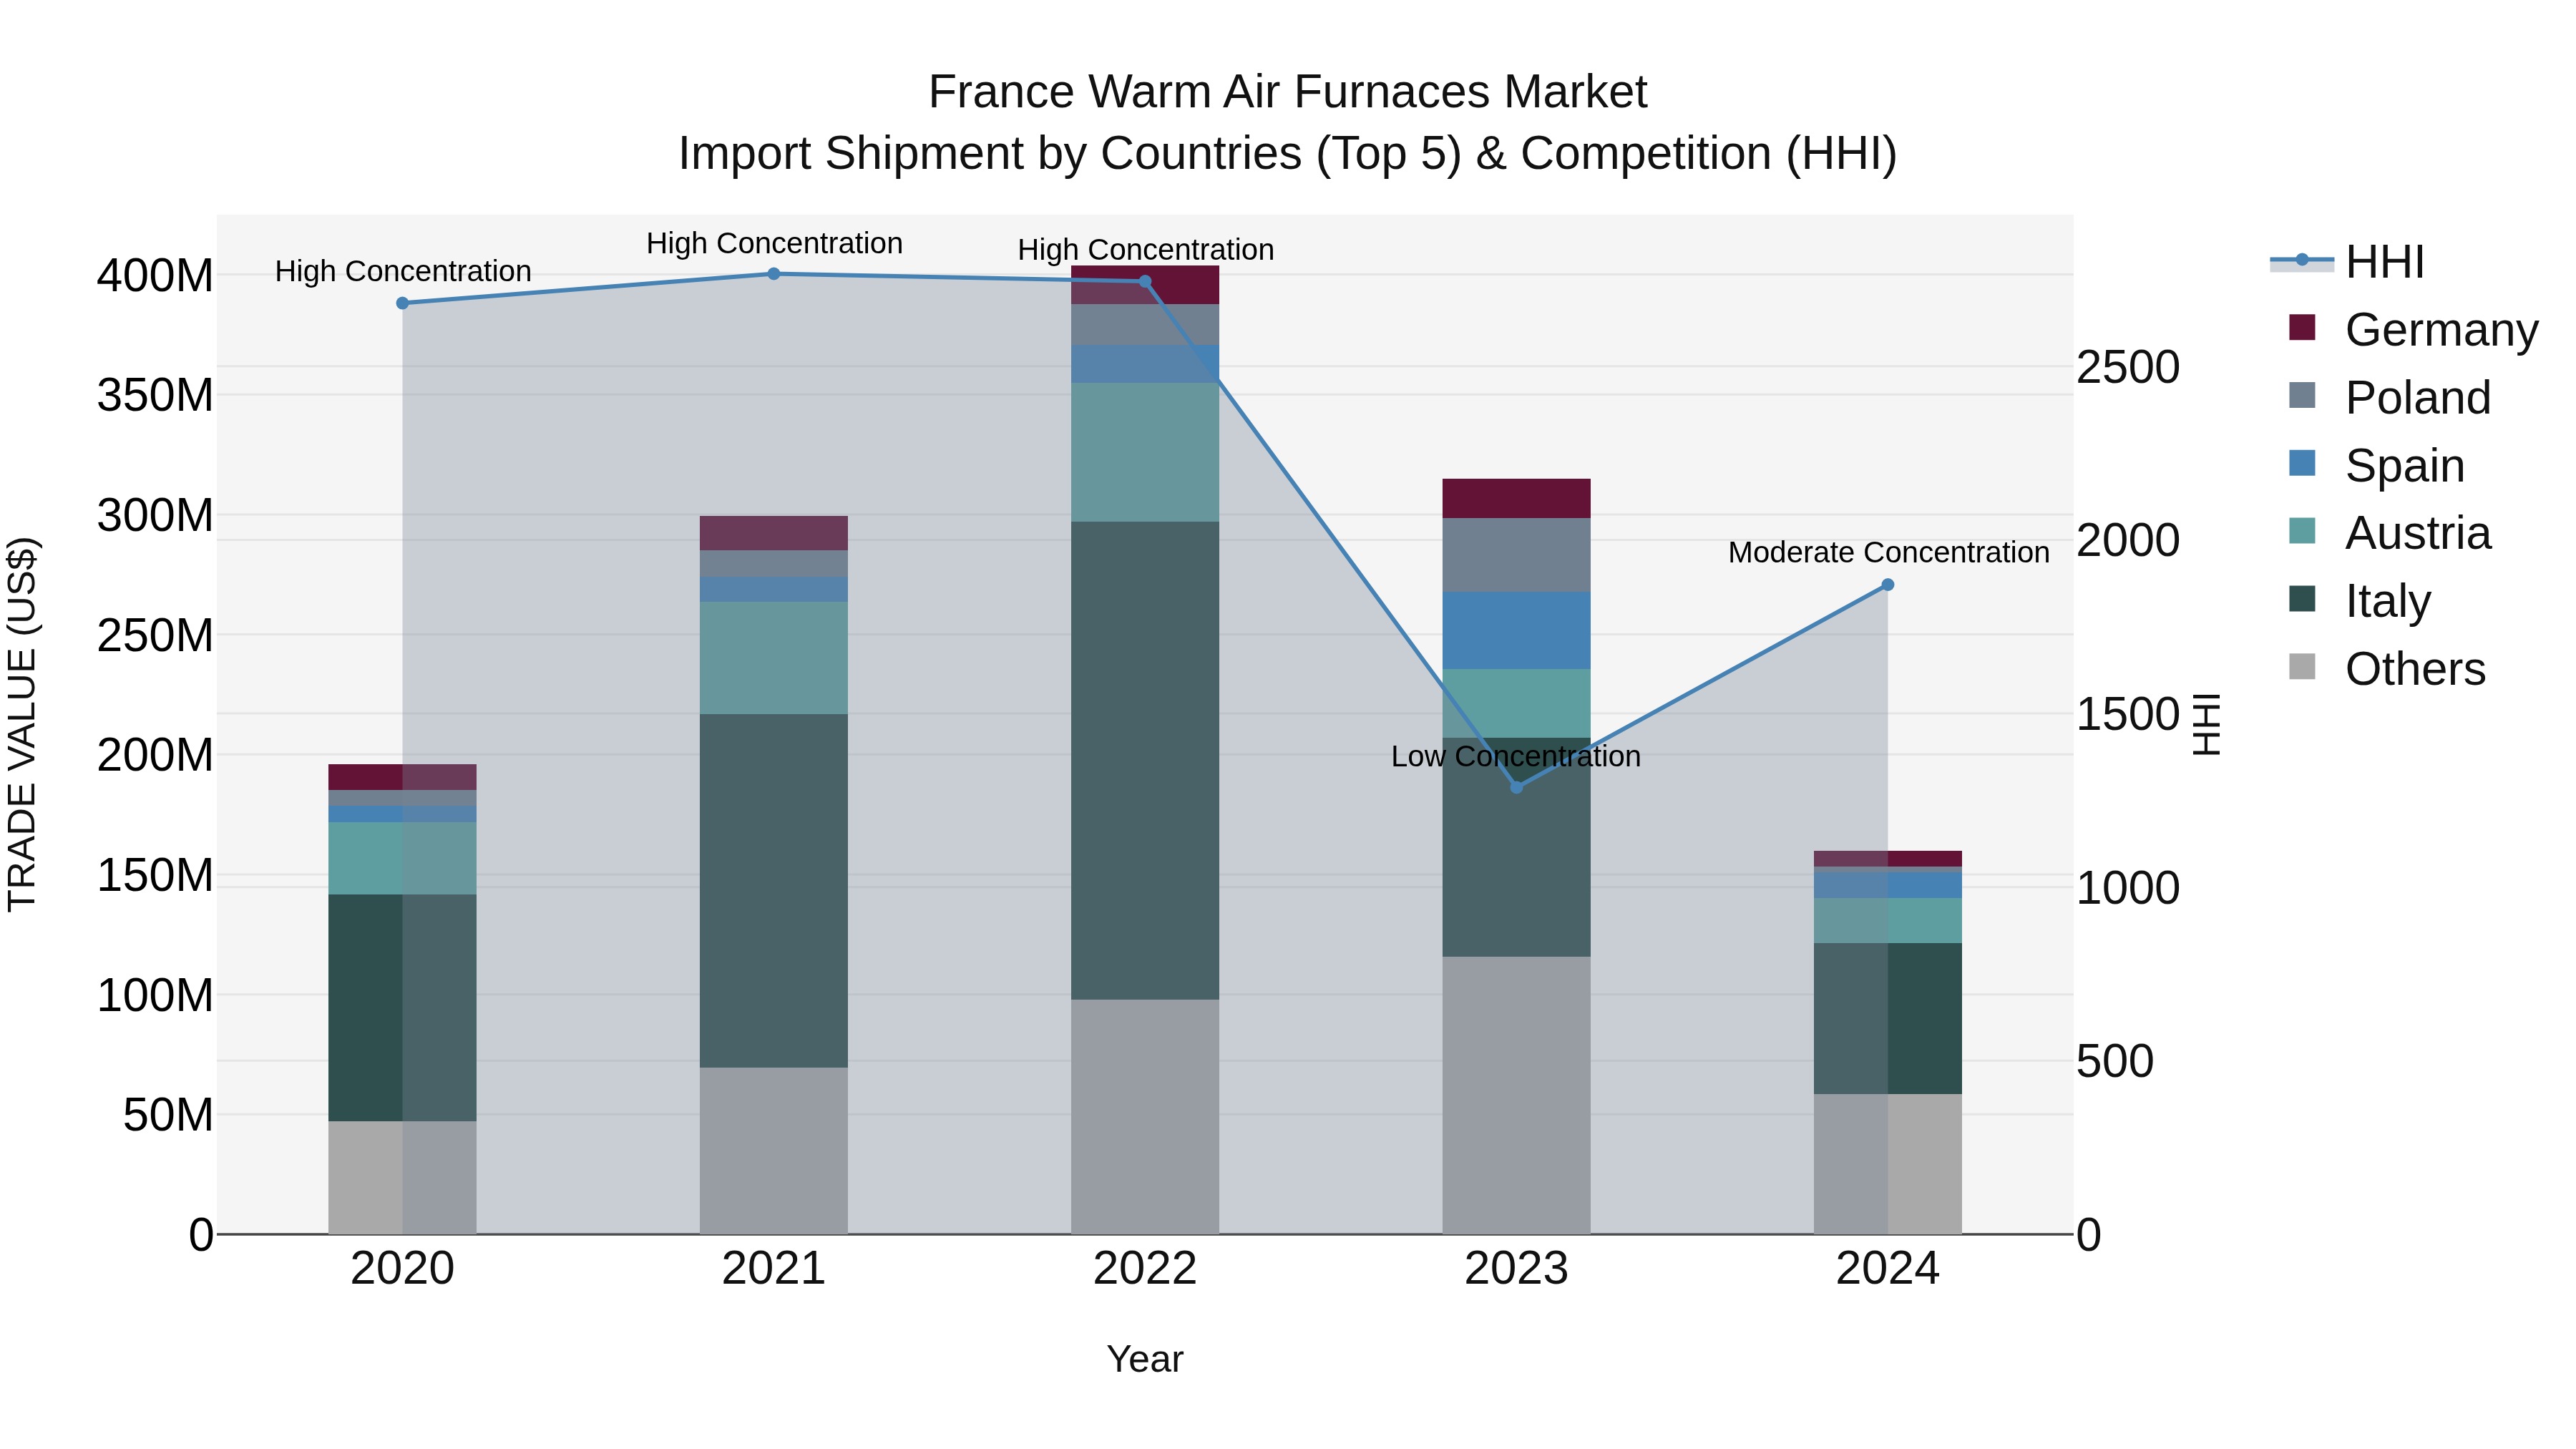This screenshot has width=2576, height=1449.
Task: Select the 2022 Italy bar segment
Action: pos(1145,760)
